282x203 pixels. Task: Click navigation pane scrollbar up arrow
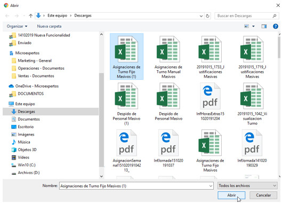pyautogui.click(x=101, y=35)
